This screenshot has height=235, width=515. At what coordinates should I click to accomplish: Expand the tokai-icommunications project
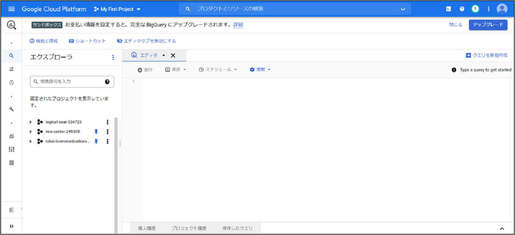[31, 141]
